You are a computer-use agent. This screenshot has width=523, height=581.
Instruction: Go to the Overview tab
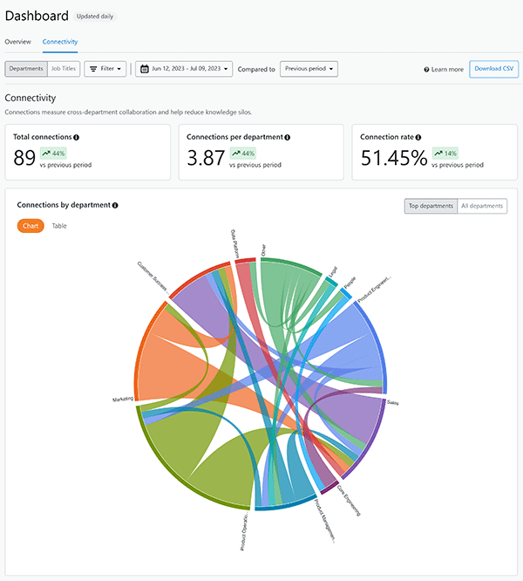(x=18, y=42)
